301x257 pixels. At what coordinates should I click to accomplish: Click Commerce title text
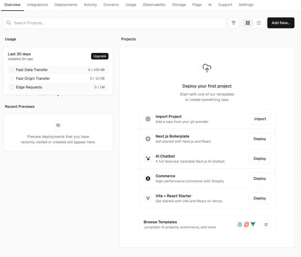[x=165, y=176]
